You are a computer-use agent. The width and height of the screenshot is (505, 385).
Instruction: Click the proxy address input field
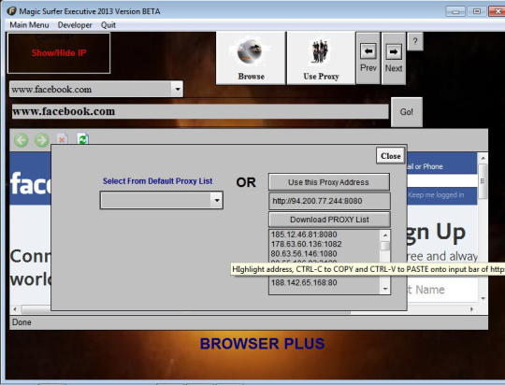pyautogui.click(x=329, y=201)
